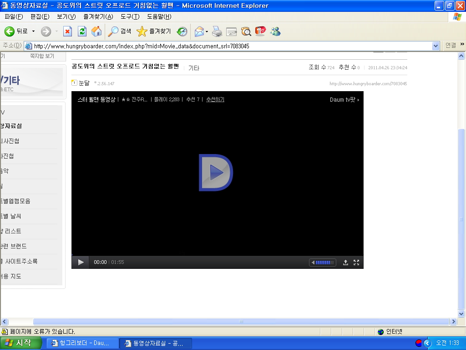Click the Korean IME tray icon
This screenshot has height=350, width=466.
tap(419, 343)
